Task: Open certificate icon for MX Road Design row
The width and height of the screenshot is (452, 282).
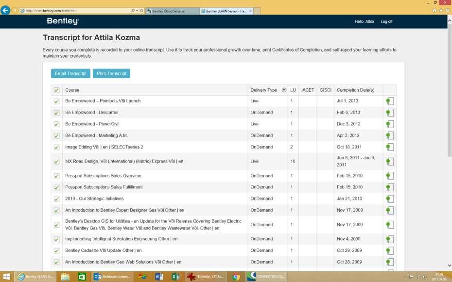Action: click(x=390, y=162)
